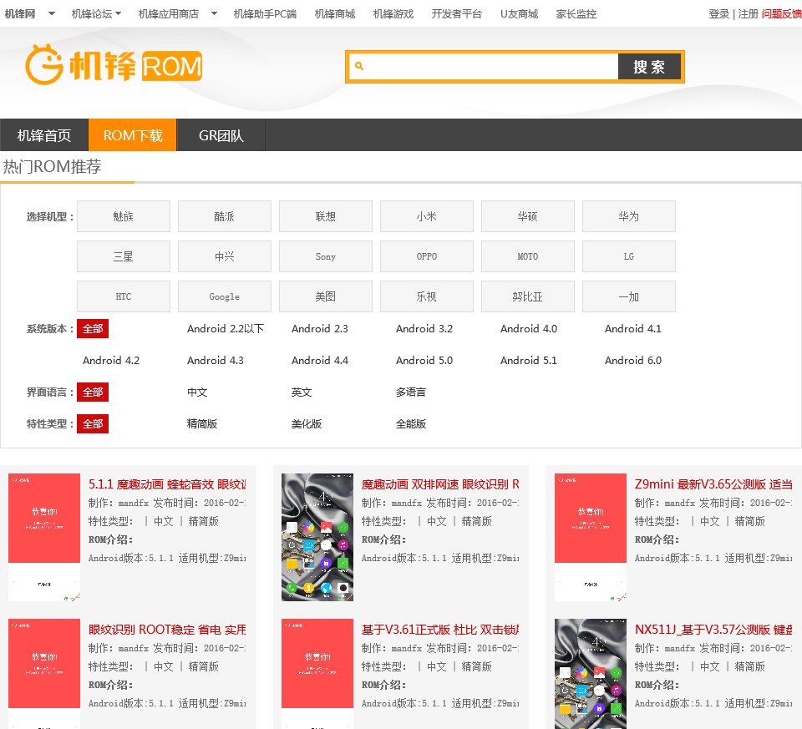
Task: Filter by Android 5.1
Action: (528, 361)
